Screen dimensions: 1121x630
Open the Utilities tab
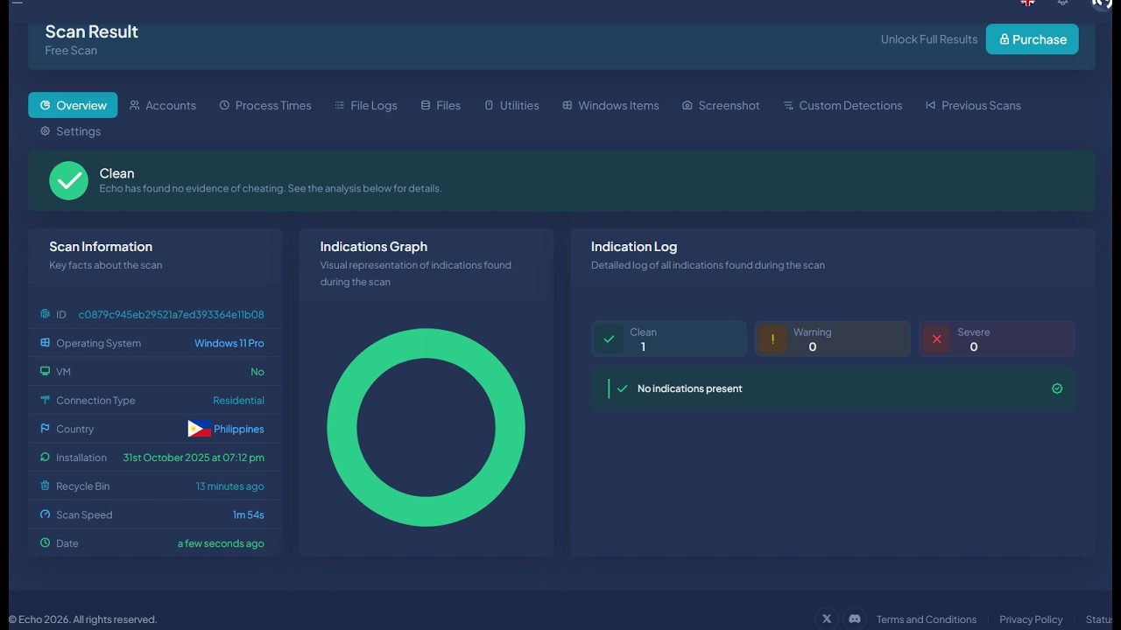click(x=511, y=105)
